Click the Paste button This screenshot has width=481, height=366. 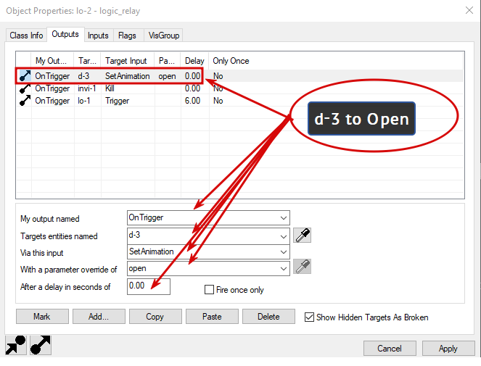pyautogui.click(x=212, y=316)
